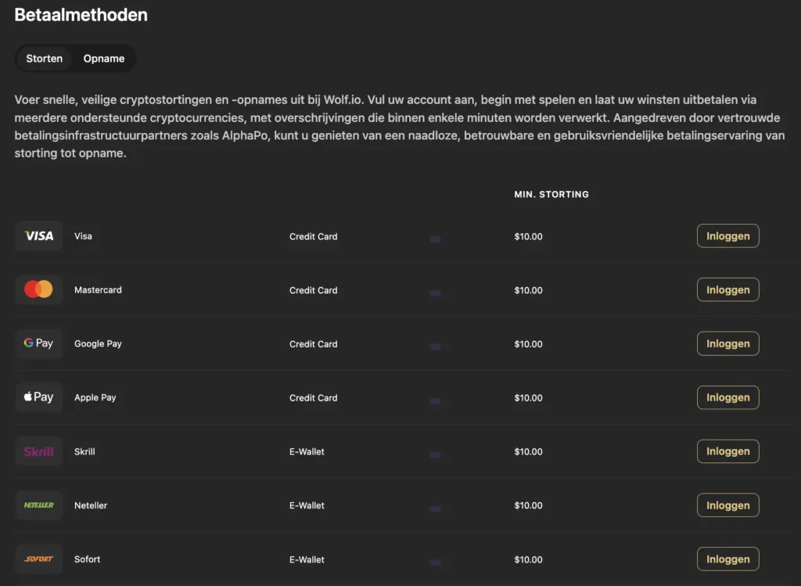The width and height of the screenshot is (801, 586).
Task: Click the Sofort logo icon
Action: (x=39, y=559)
